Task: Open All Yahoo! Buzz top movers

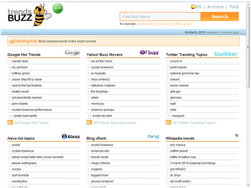Action: pyautogui.click(x=115, y=123)
